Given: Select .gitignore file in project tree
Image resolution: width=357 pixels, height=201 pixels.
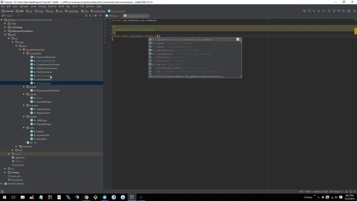Looking at the screenshot, I should click(20, 157).
